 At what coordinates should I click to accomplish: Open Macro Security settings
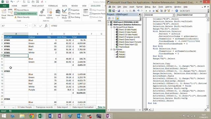point(22,17)
